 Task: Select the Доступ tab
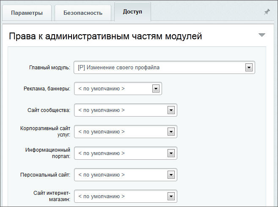click(132, 11)
